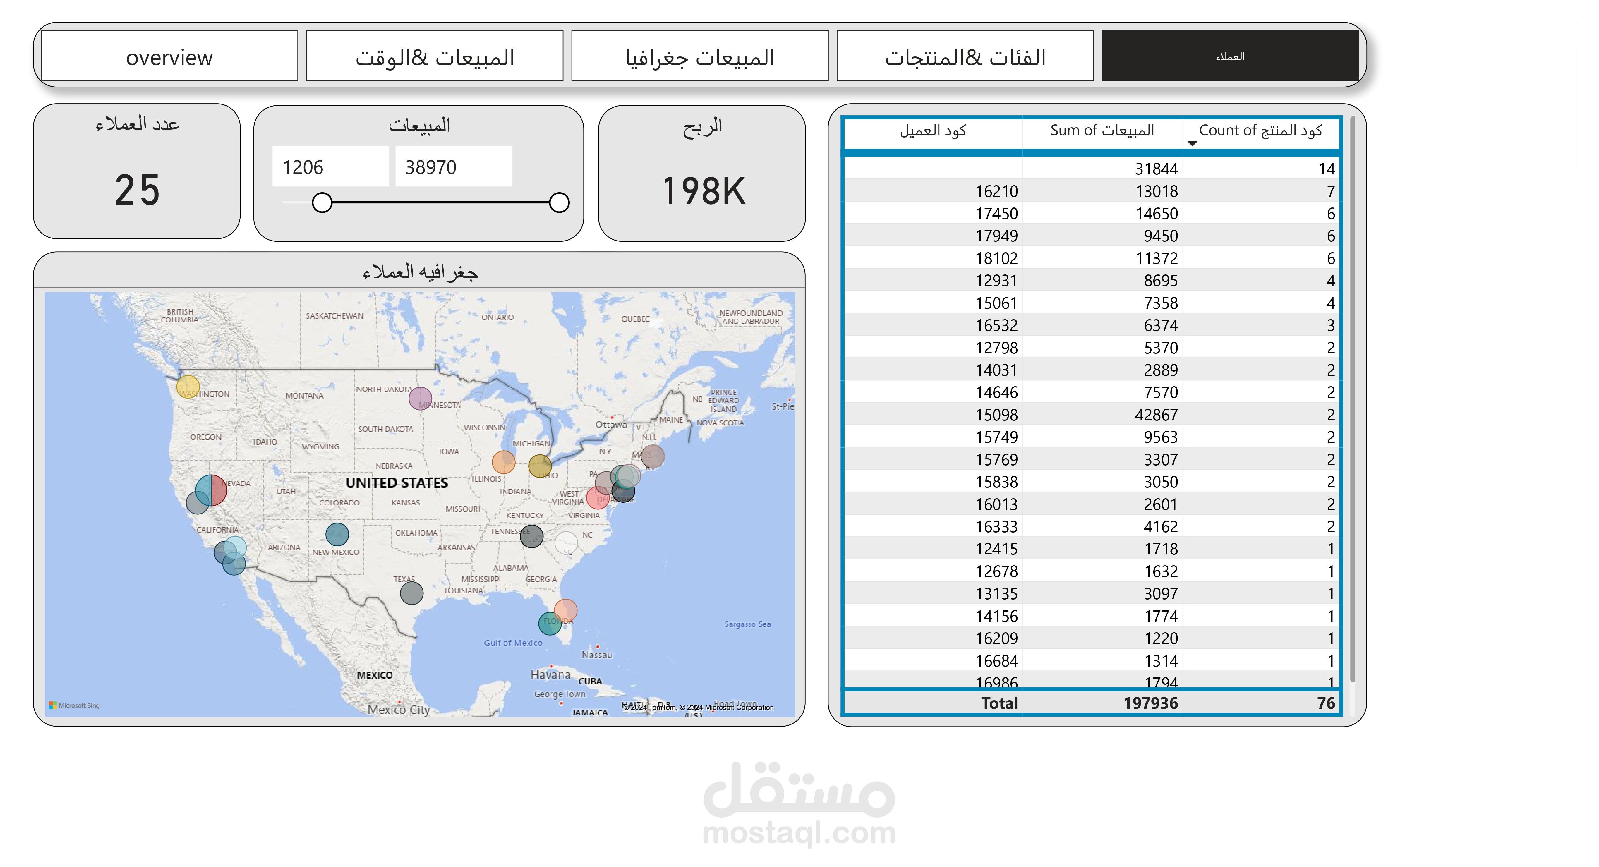Open المبيعات جغرافيا page tab
This screenshot has height=867, width=1599.
click(x=699, y=56)
